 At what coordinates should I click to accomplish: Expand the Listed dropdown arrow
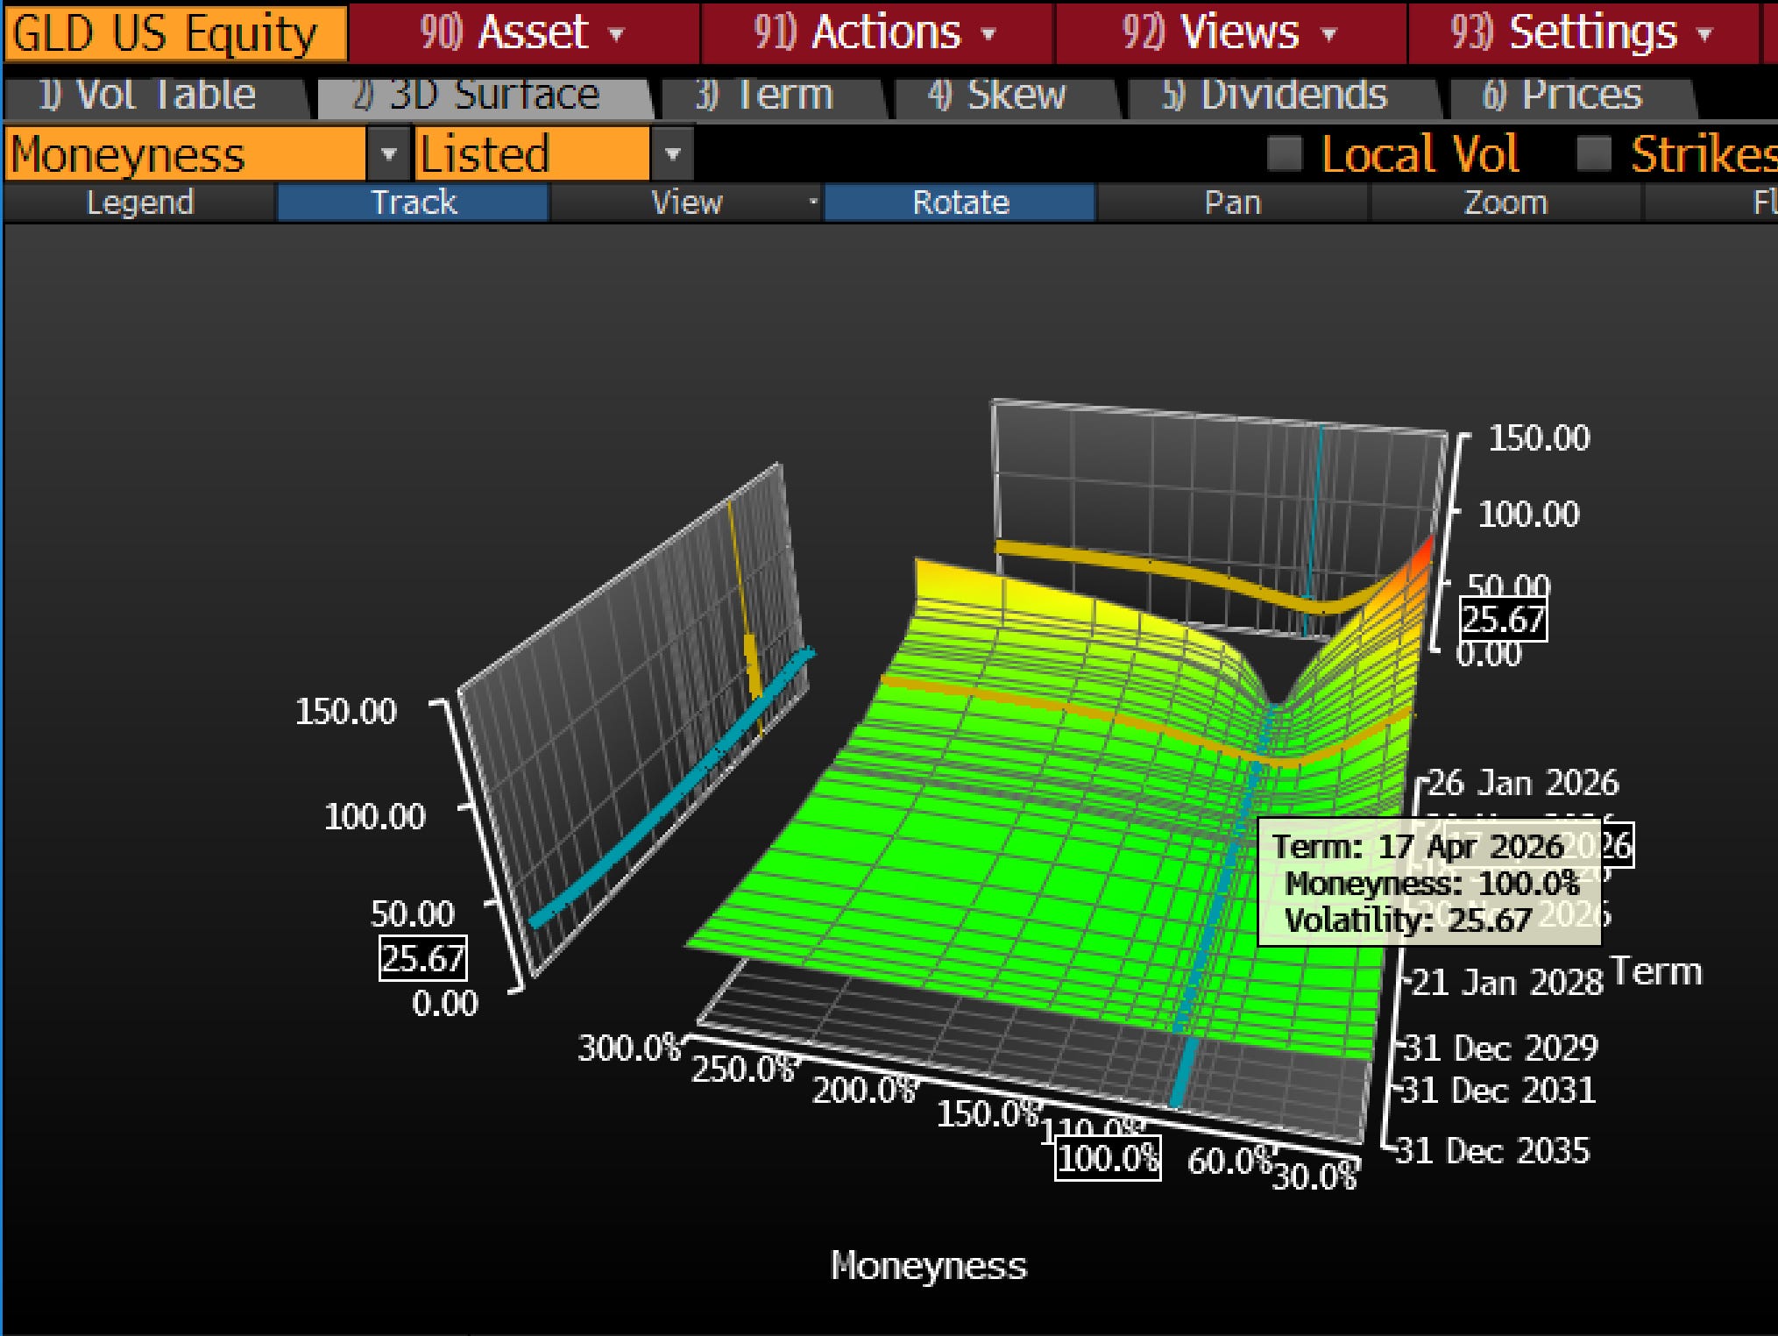point(672,154)
